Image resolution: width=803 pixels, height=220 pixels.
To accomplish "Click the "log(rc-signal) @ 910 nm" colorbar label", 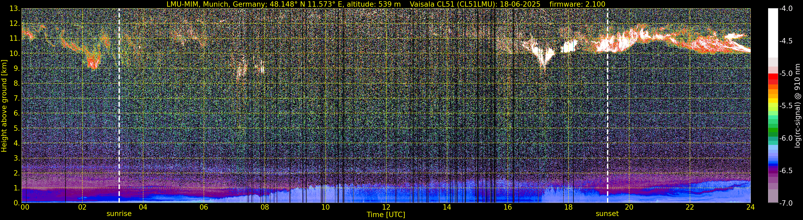I will coord(798,106).
